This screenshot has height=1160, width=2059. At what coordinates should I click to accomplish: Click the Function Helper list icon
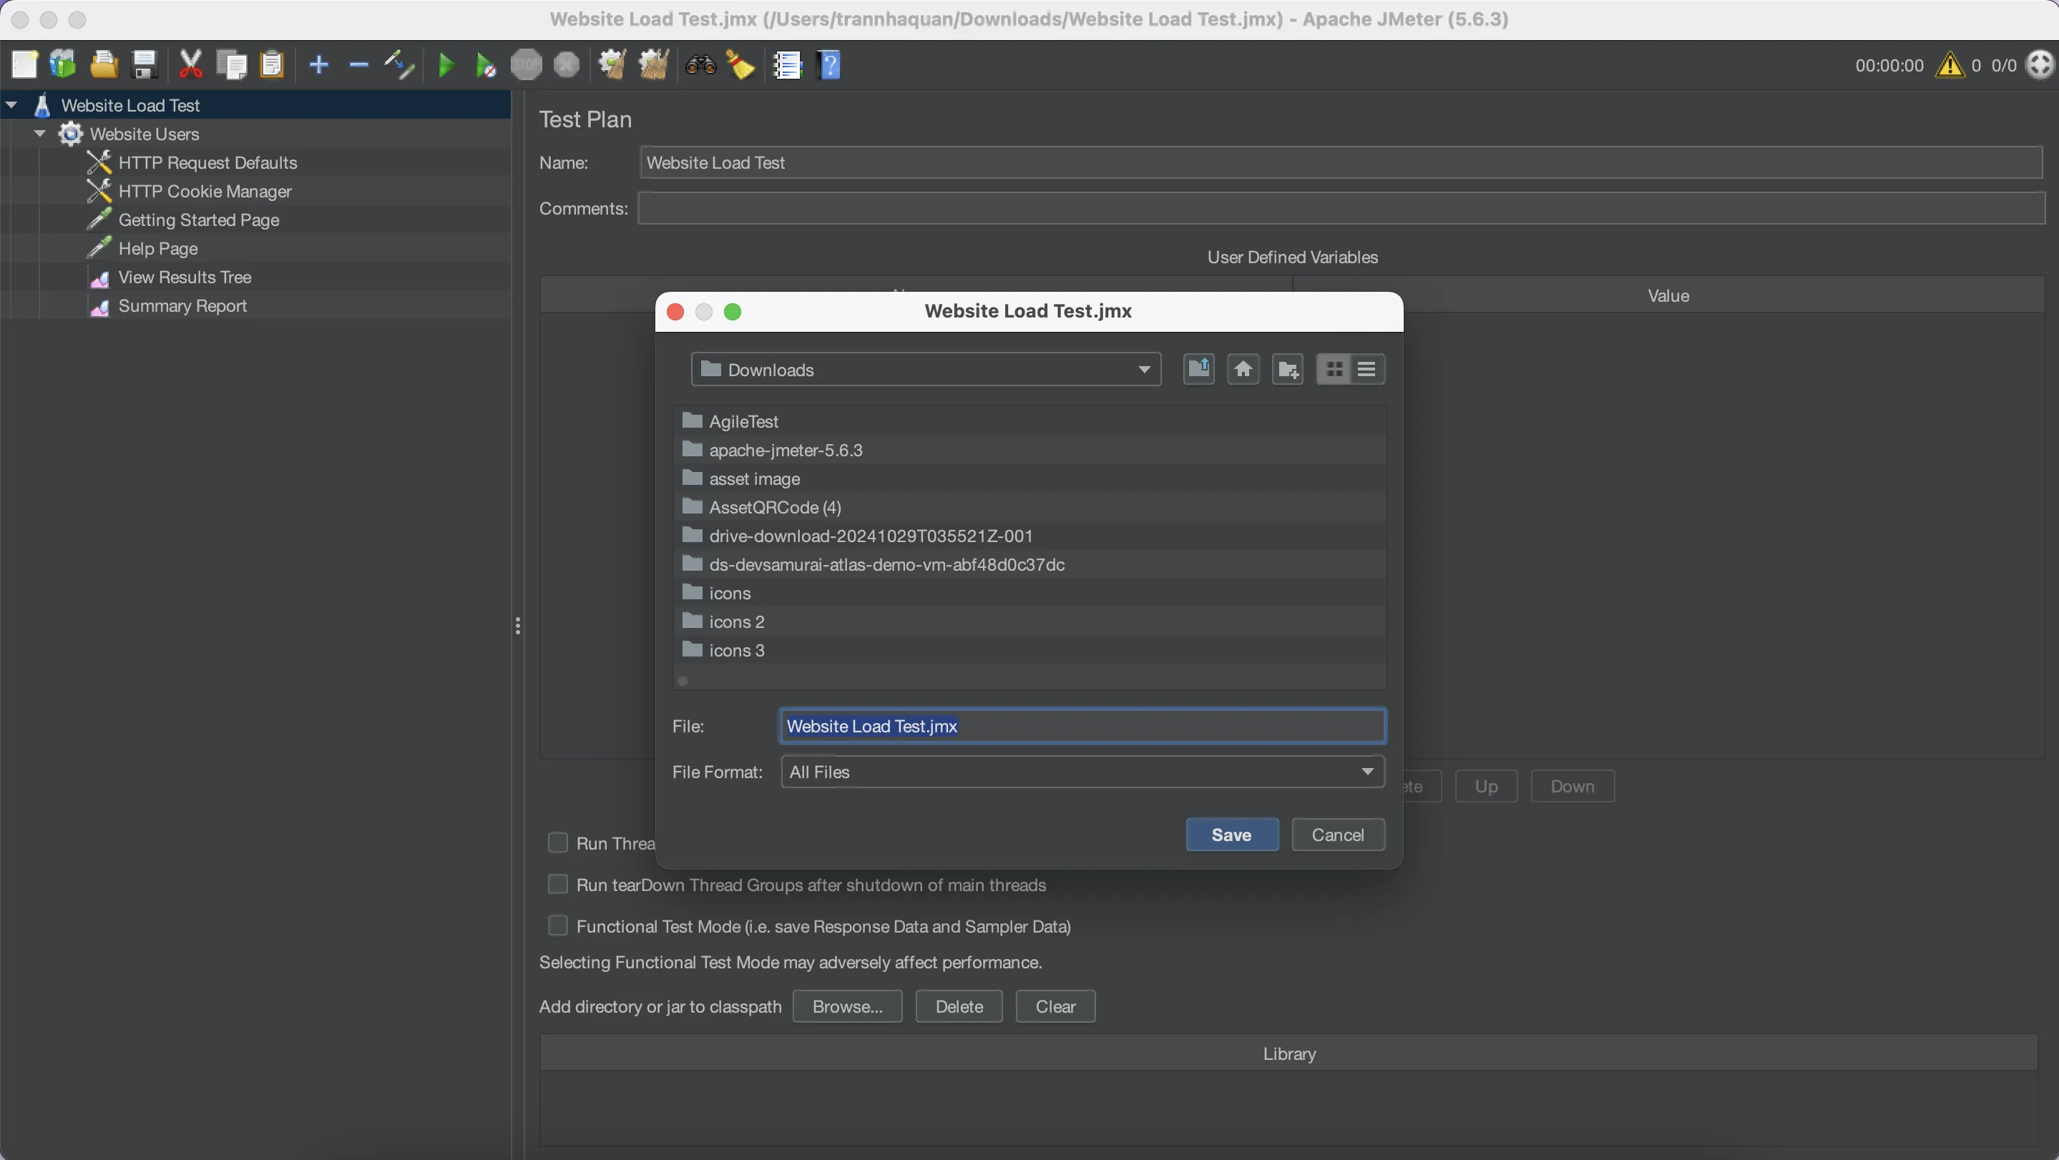tap(787, 64)
